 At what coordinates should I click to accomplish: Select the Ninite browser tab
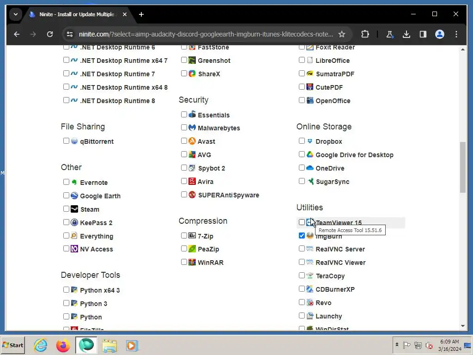point(78,14)
